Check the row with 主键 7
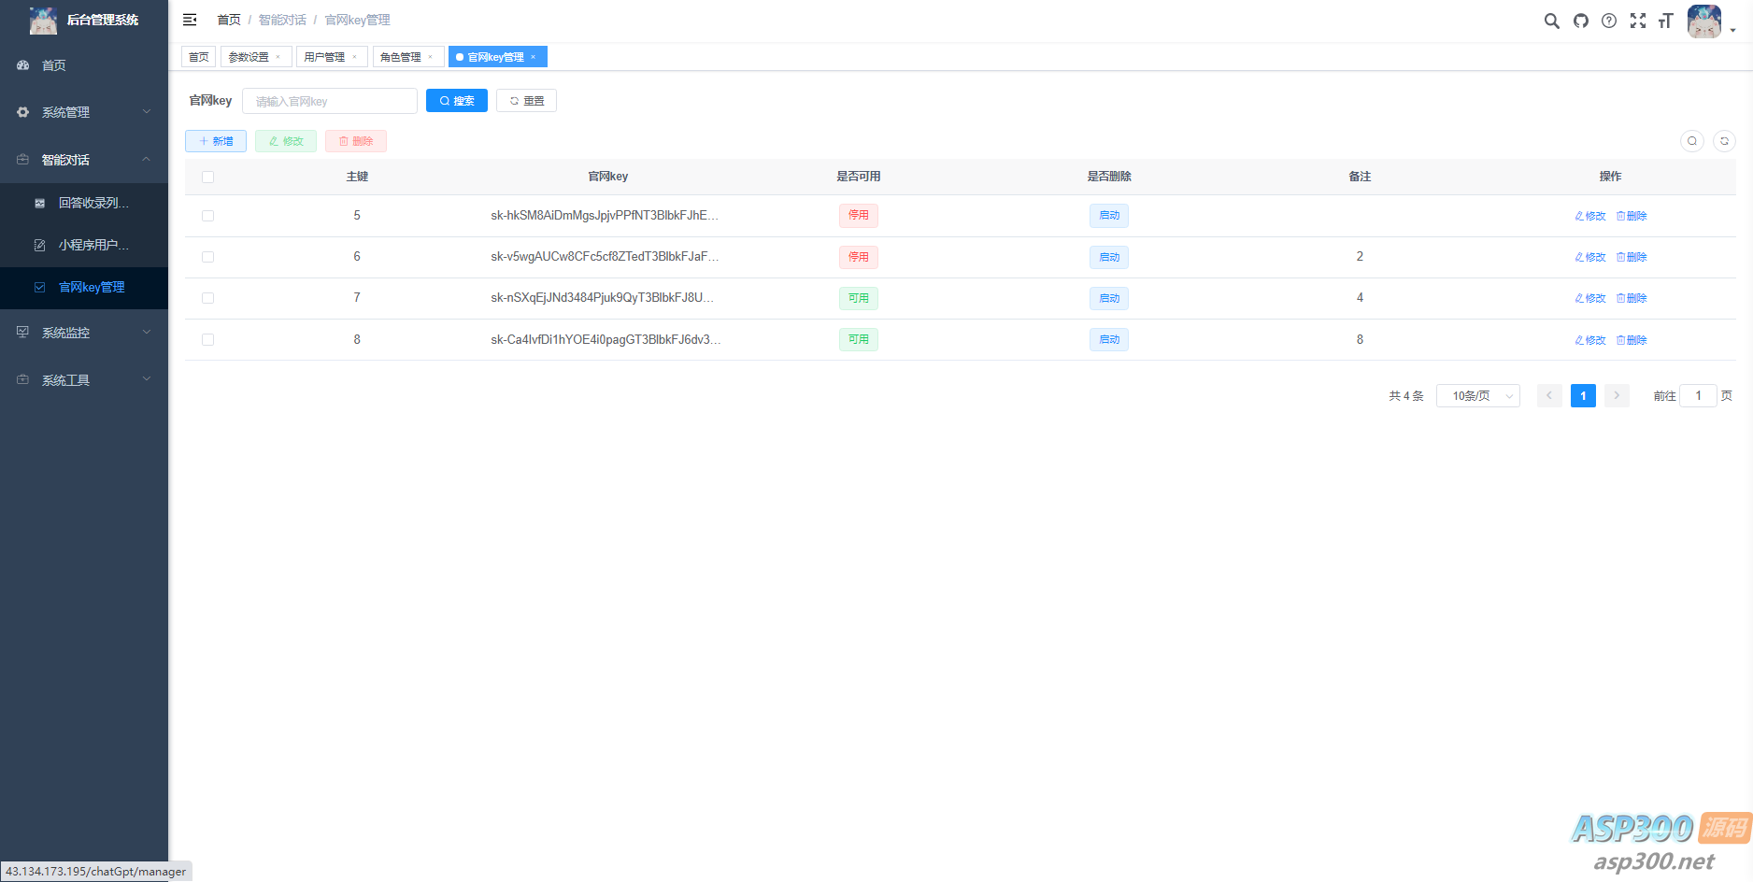Image resolution: width=1753 pixels, height=882 pixels. (207, 298)
